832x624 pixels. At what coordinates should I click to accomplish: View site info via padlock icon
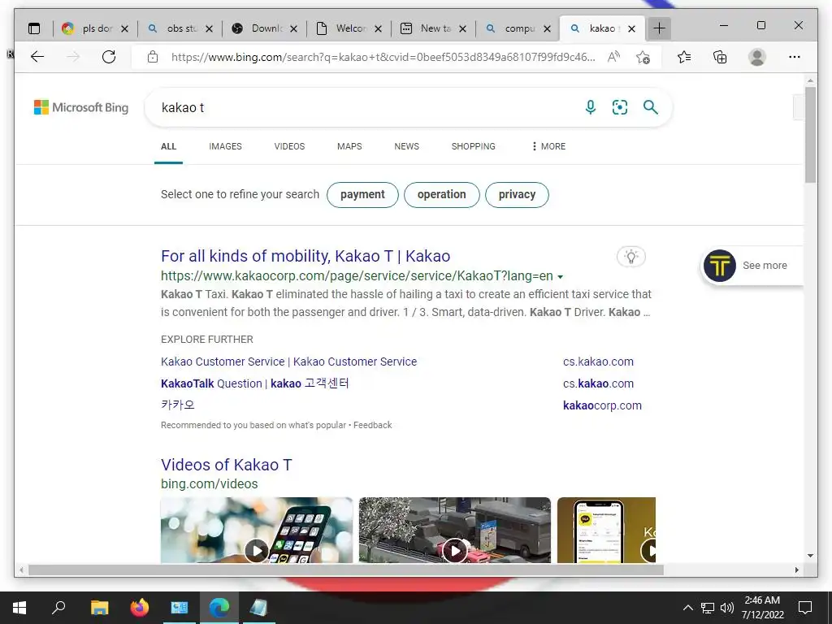pos(153,57)
